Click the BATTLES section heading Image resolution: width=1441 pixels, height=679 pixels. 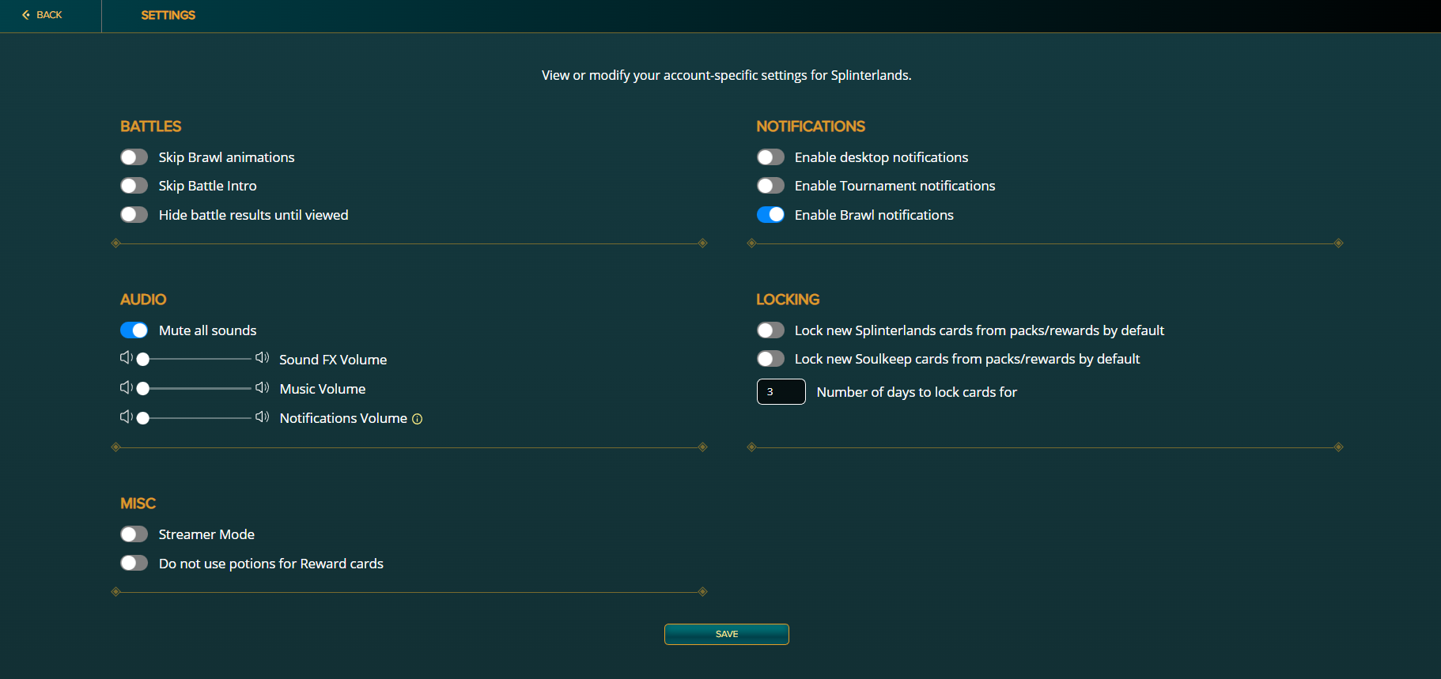(151, 126)
